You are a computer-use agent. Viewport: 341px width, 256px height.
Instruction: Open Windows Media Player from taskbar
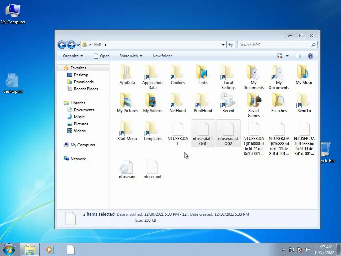[50, 249]
